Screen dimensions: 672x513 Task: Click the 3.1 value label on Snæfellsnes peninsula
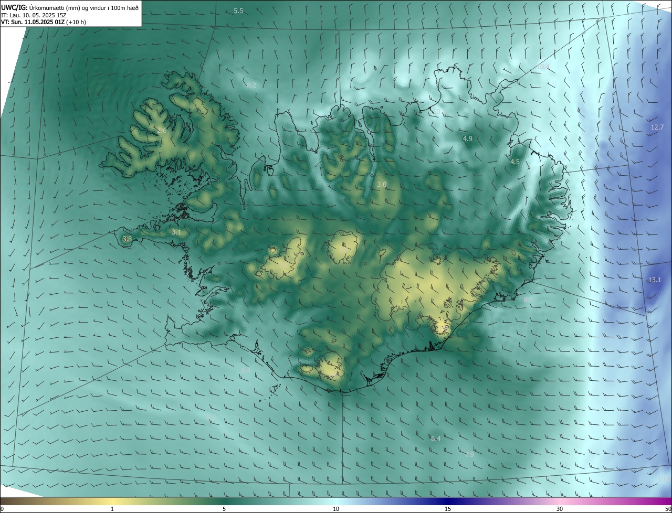176,232
